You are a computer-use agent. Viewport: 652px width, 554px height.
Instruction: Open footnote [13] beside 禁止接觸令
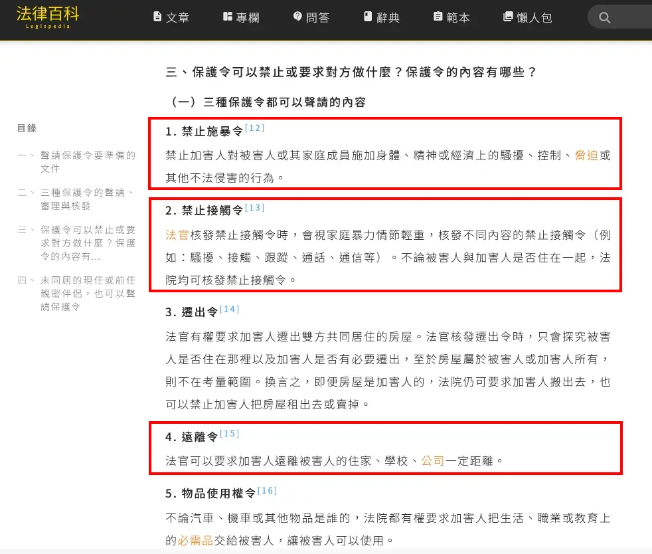tap(254, 208)
